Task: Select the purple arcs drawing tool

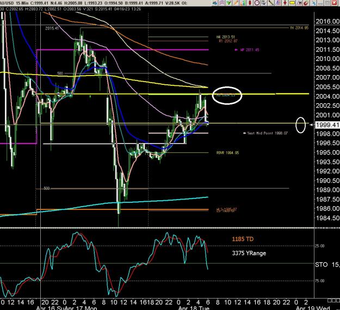Action: click(221, 3)
